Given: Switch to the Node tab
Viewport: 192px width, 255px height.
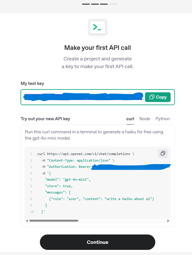Looking at the screenshot, I should pyautogui.click(x=145, y=119).
